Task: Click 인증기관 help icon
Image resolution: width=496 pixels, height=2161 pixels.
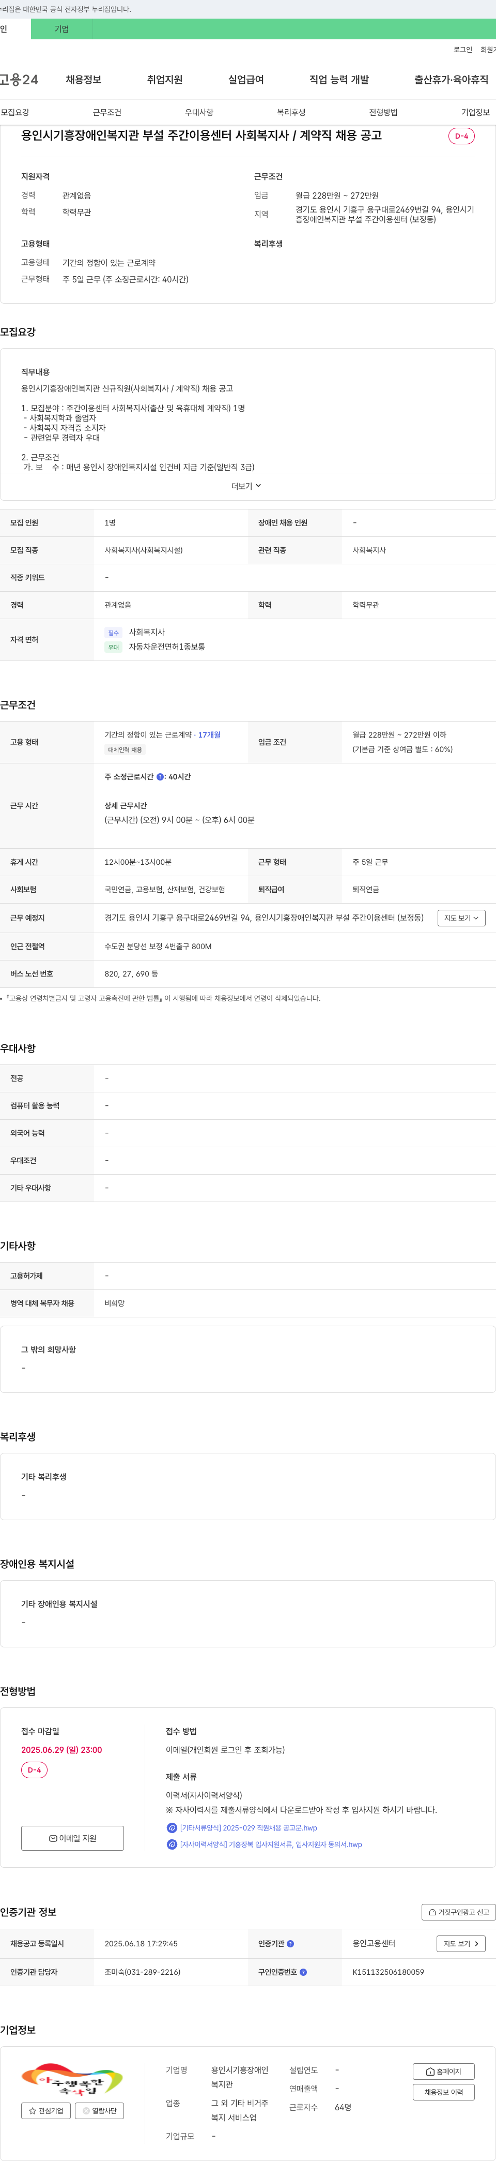Action: click(291, 1944)
